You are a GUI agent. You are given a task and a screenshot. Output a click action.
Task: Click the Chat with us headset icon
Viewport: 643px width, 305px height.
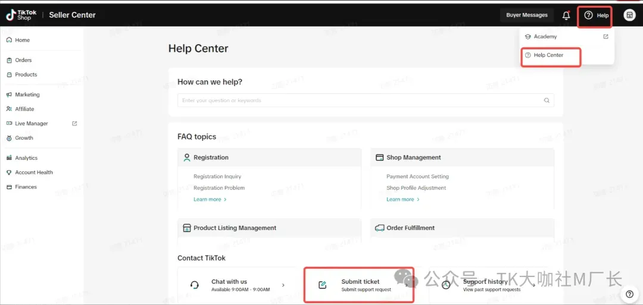pyautogui.click(x=195, y=285)
